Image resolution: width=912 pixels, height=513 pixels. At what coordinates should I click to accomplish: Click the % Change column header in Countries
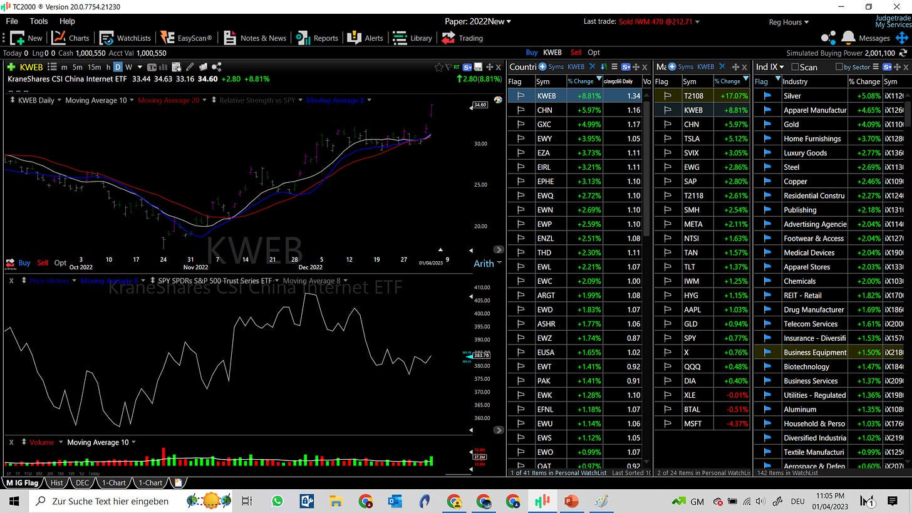coord(584,81)
